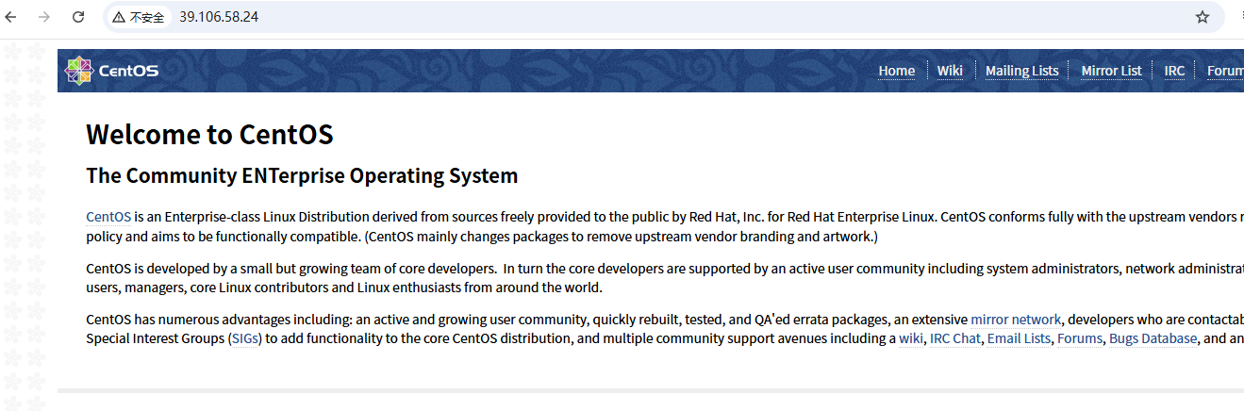Viewport: 1244px width, 411px height.
Task: Open the Forums navigation item
Action: click(x=1225, y=71)
